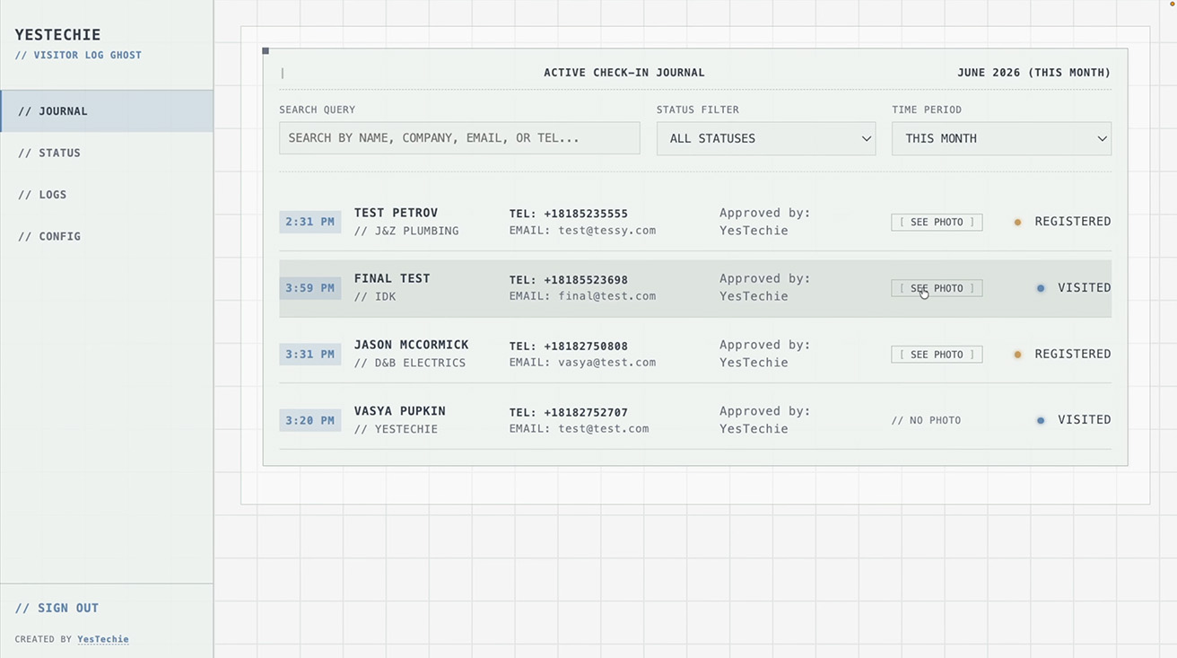The image size is (1177, 658).
Task: Open the All Statuses filter dropdown
Action: point(766,138)
